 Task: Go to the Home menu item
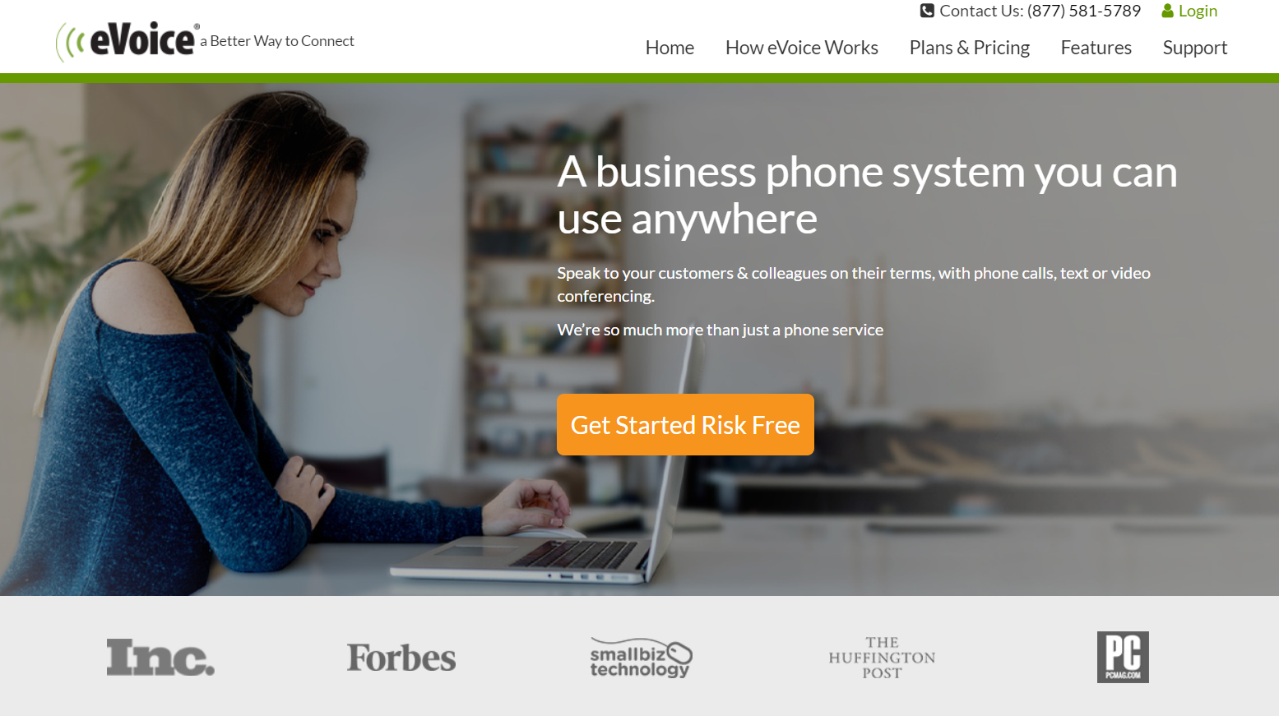[670, 48]
